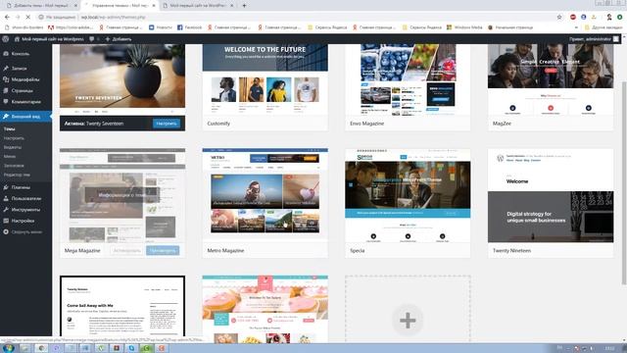This screenshot has width=627, height=353.
Task: Open the Customify theme thumbnail
Action: pos(265,79)
